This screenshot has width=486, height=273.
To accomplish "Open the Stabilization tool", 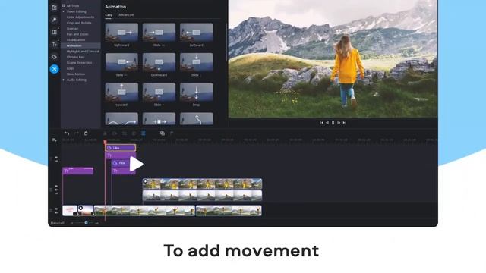I will [76, 40].
